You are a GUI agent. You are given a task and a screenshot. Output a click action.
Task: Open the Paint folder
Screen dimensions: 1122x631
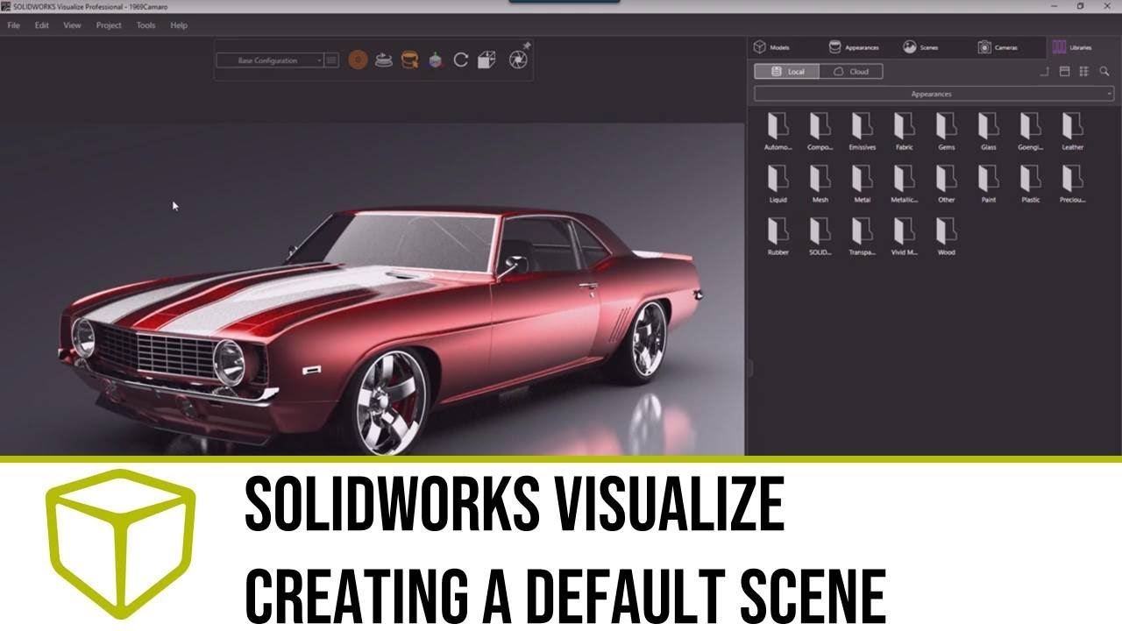[988, 184]
